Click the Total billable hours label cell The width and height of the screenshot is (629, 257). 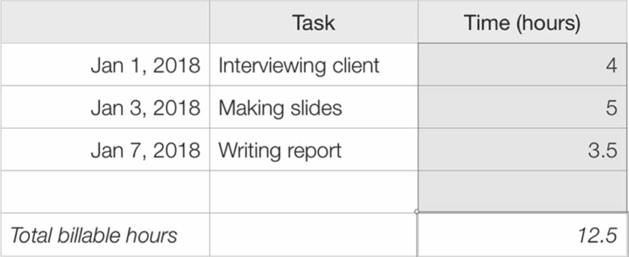point(105,235)
